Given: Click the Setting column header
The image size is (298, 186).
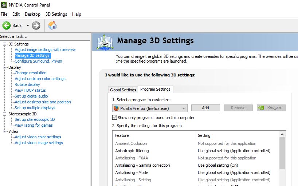Looking at the screenshot, I should point(238,135).
